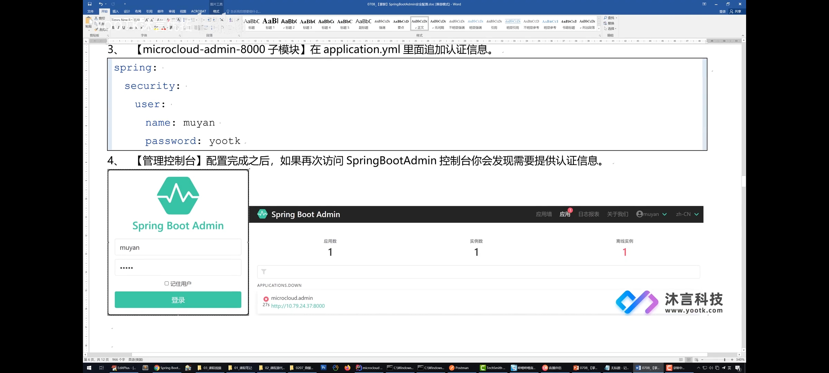This screenshot has width=829, height=373.
Task: Toggle Italic formatting
Action: click(118, 28)
